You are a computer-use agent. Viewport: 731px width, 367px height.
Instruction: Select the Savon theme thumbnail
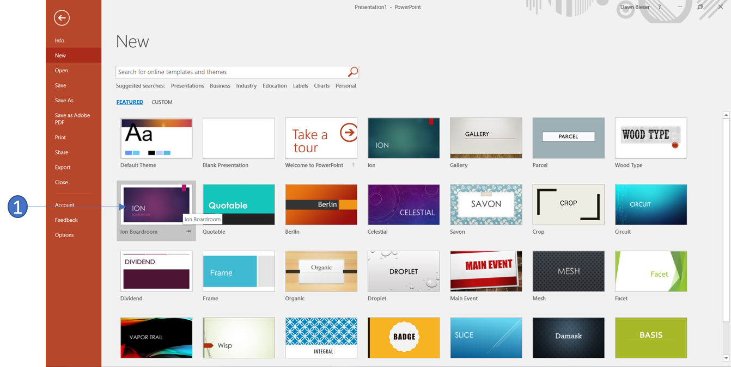tap(486, 204)
